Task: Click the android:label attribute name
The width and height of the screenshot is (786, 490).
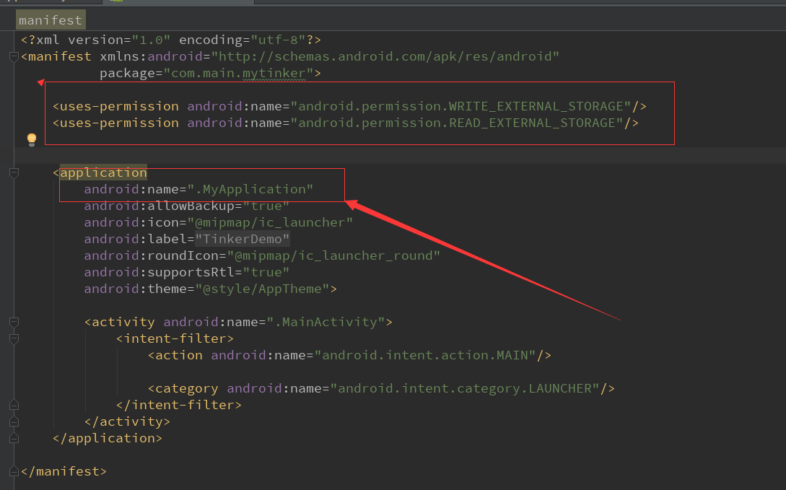Action: (136, 239)
